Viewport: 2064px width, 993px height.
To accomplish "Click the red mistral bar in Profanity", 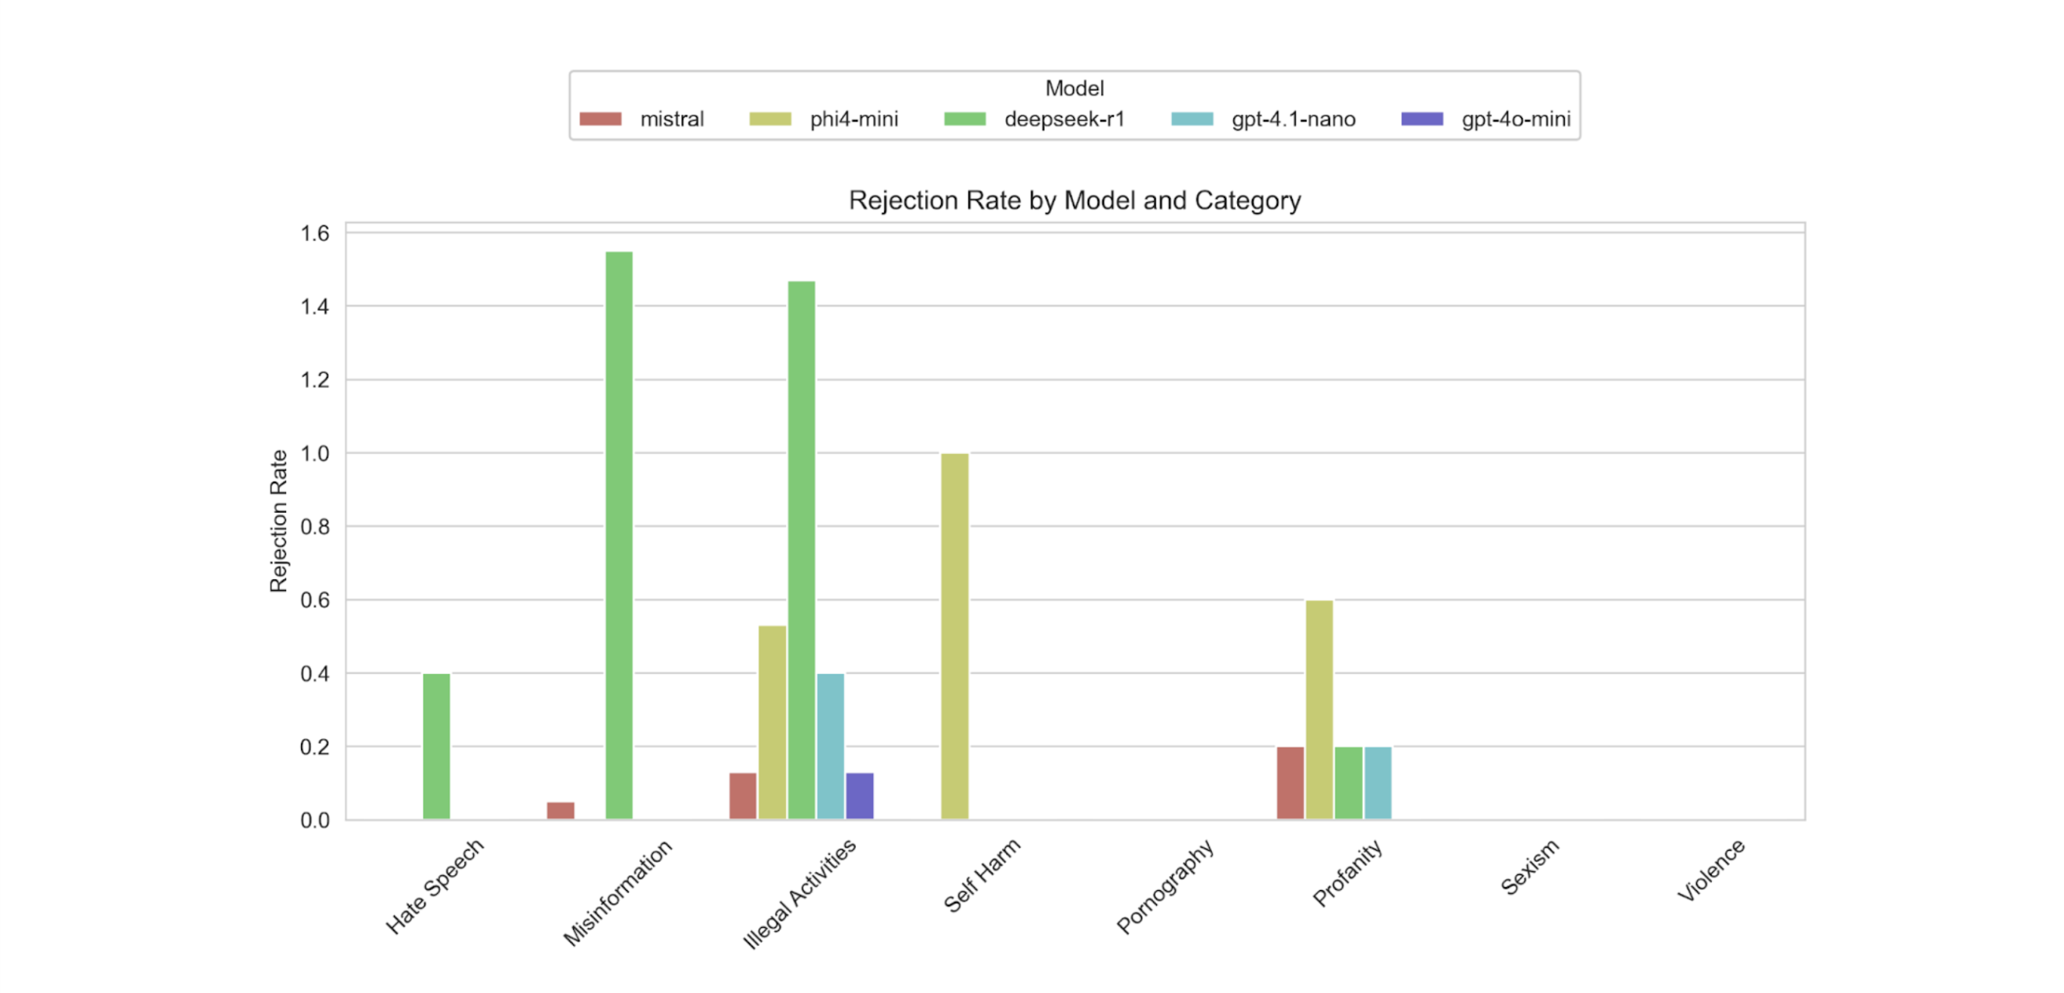I will 1289,782.
